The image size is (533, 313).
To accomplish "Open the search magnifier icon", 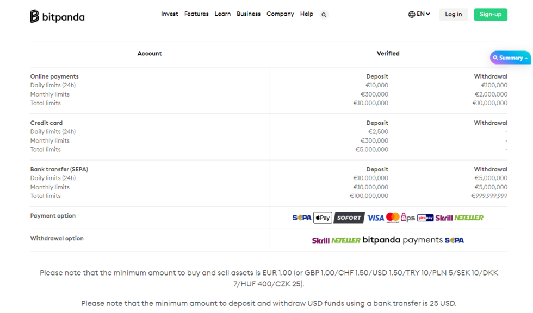I will [324, 15].
